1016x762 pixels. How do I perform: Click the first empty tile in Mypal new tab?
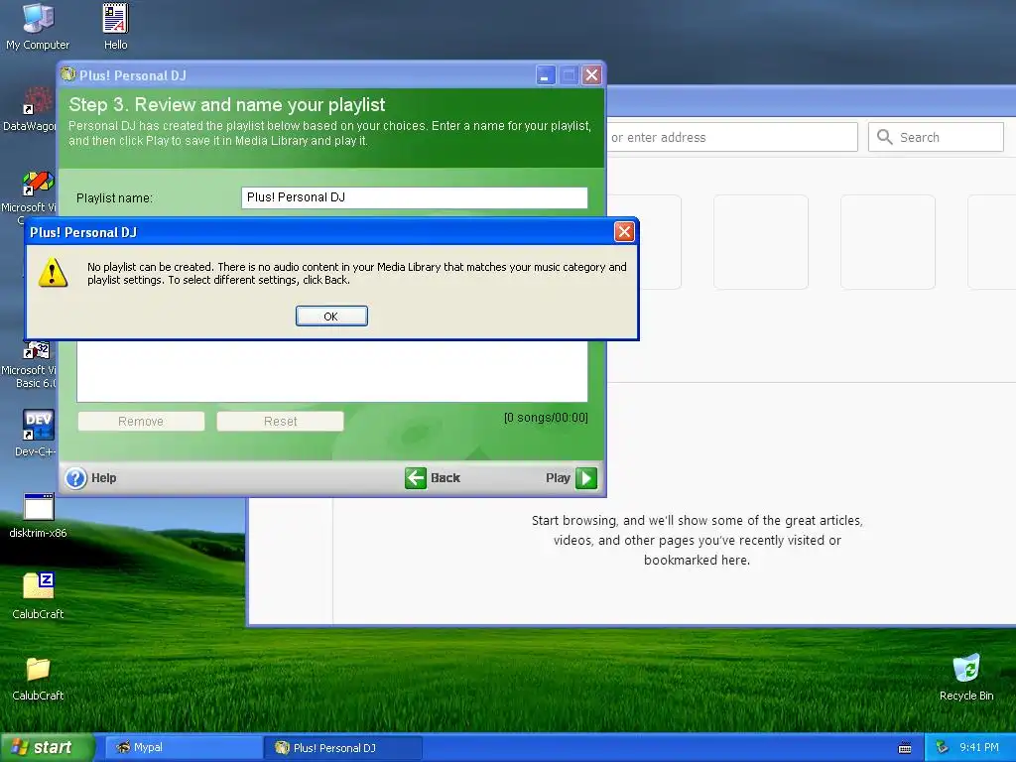click(643, 242)
